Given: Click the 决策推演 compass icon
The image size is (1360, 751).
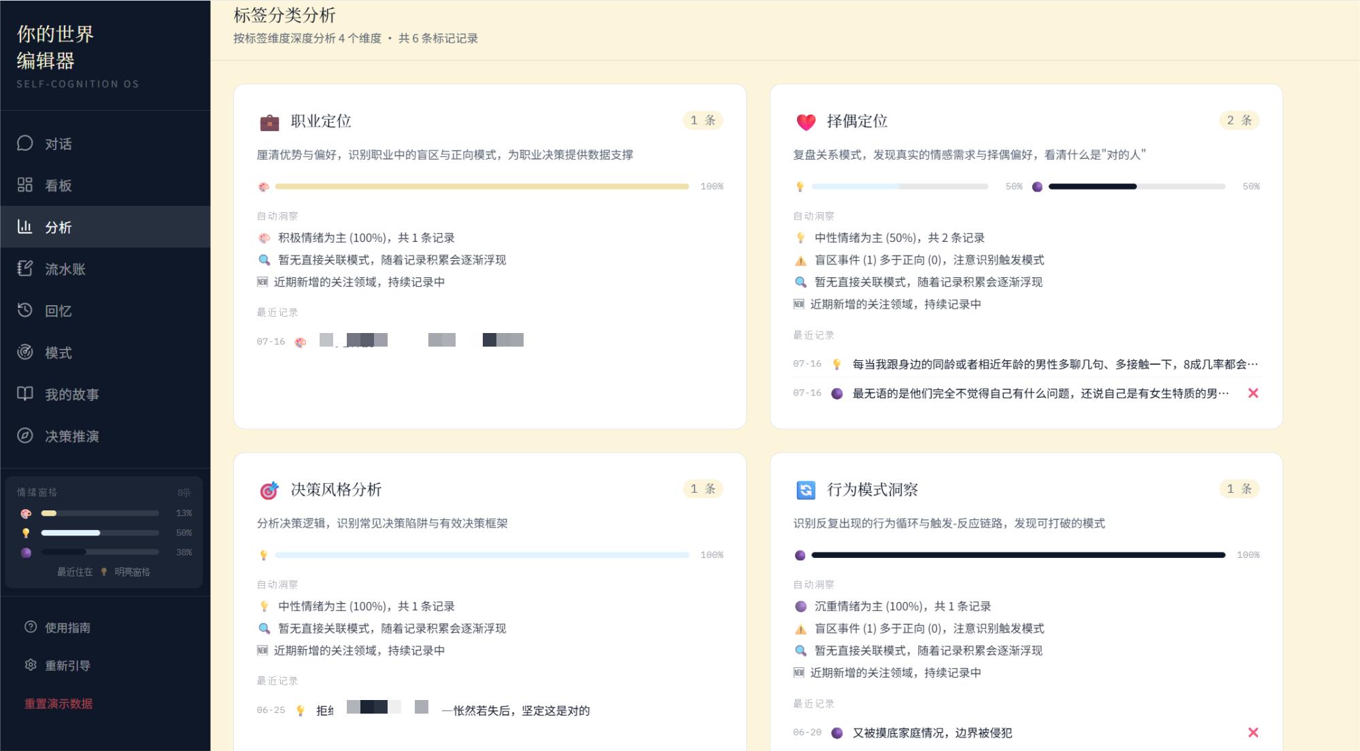Looking at the screenshot, I should pyautogui.click(x=25, y=436).
